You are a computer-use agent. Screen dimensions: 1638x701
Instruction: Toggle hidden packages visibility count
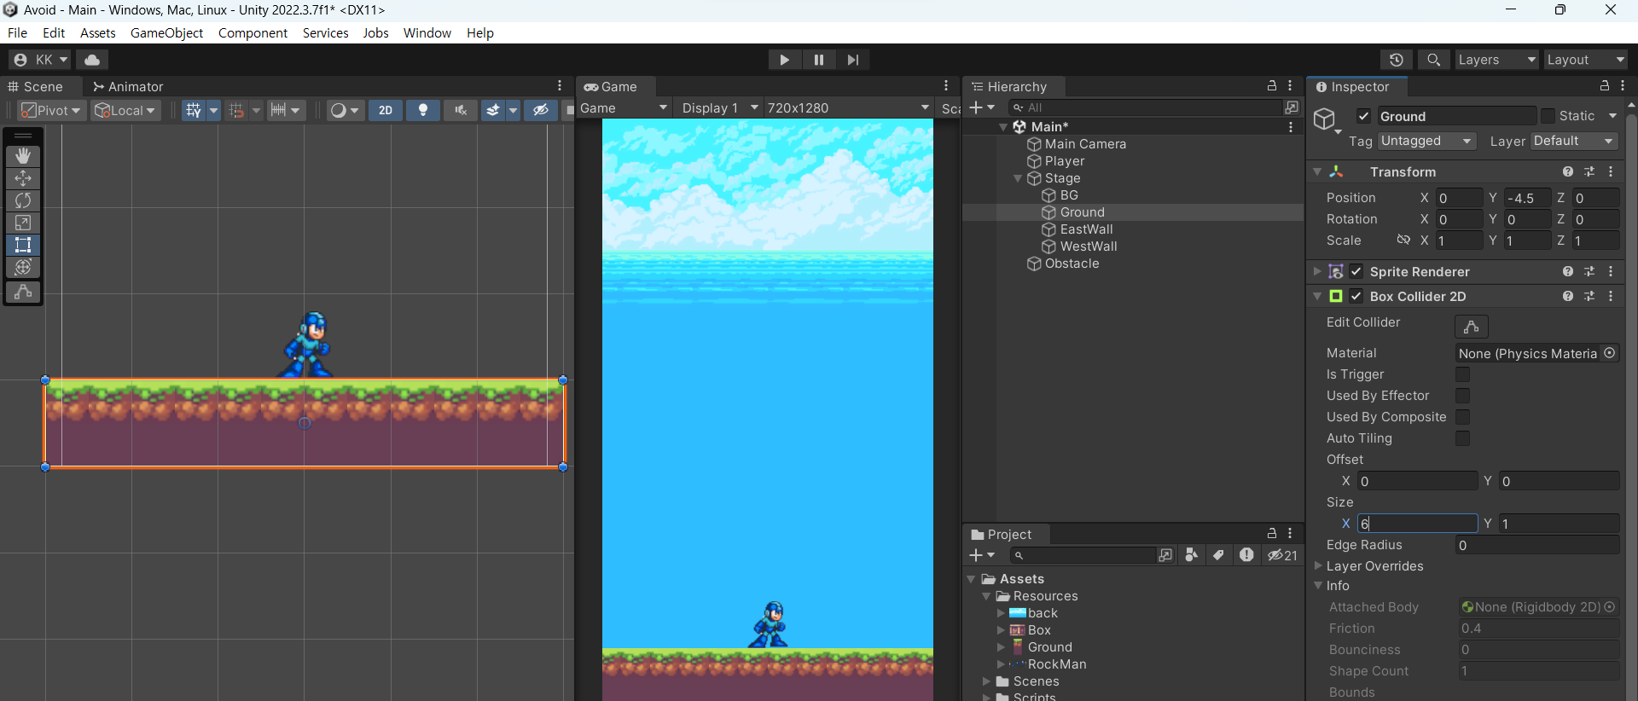click(x=1282, y=555)
